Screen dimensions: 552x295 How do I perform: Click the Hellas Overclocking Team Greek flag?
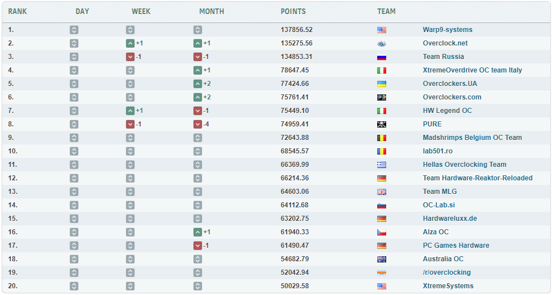(382, 165)
